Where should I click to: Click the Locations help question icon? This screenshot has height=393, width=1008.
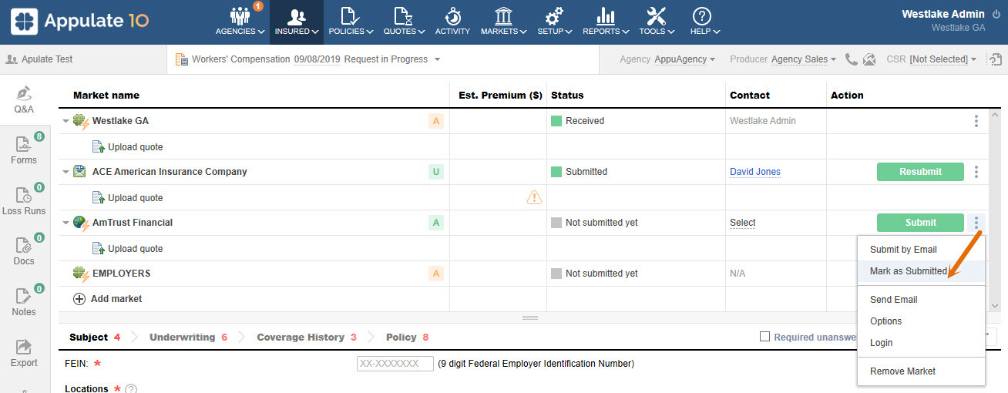tap(131, 389)
